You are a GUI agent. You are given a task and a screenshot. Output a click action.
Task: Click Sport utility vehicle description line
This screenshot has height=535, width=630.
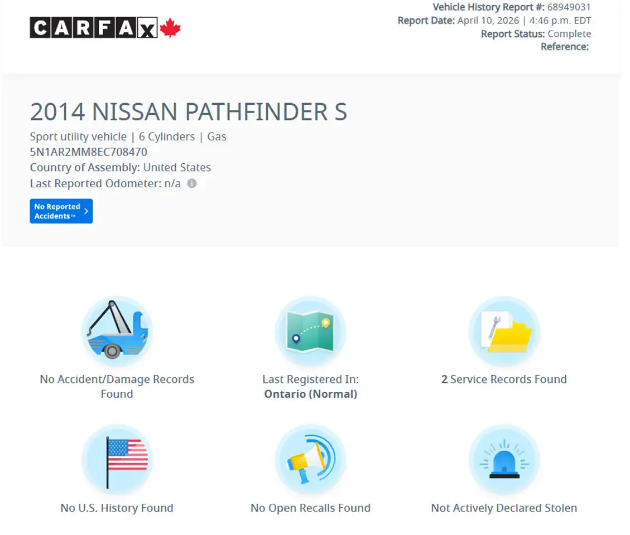coord(128,137)
